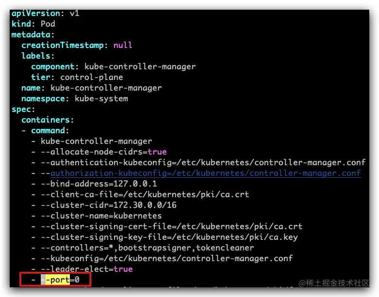Click the 'apiVersion: v1' line

coord(46,13)
